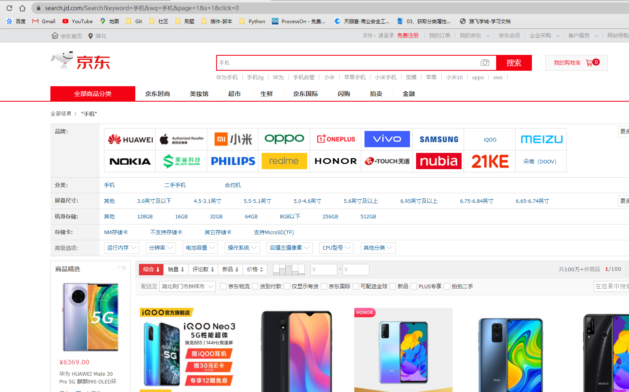This screenshot has width=629, height=392.
Task: Check the 可配送全球 checkbox
Action: [x=356, y=286]
